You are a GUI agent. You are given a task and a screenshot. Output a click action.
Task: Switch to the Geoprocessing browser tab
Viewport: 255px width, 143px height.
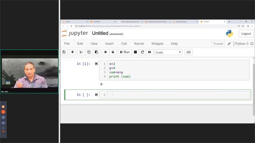pos(185,21)
